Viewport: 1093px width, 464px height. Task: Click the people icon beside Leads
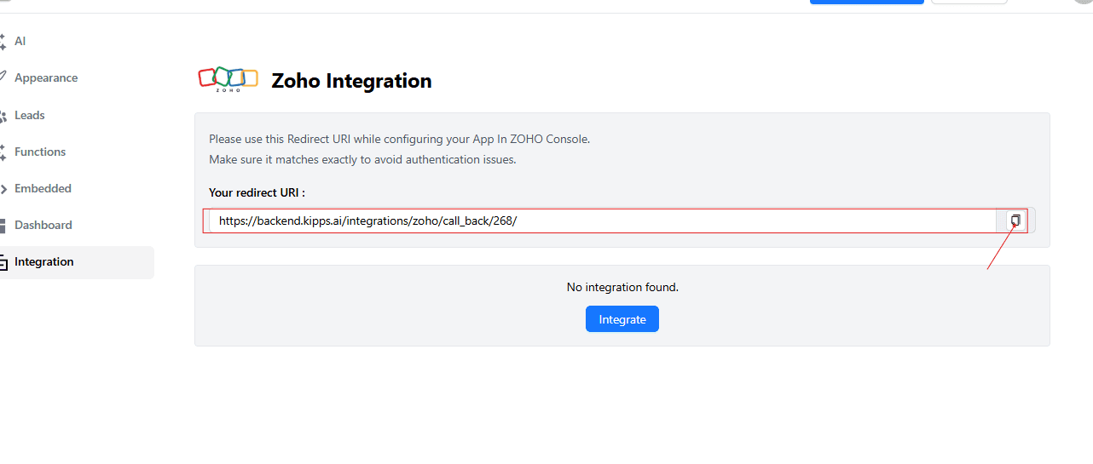coord(3,116)
